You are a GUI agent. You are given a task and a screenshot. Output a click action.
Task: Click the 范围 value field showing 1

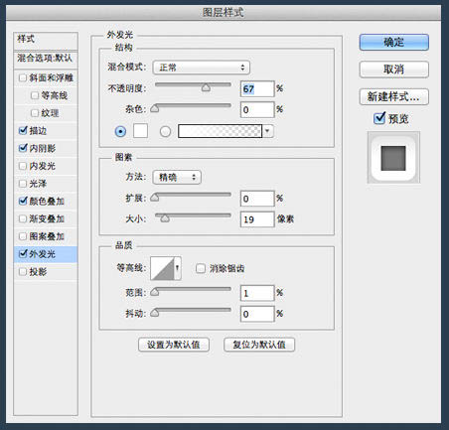[x=257, y=293]
